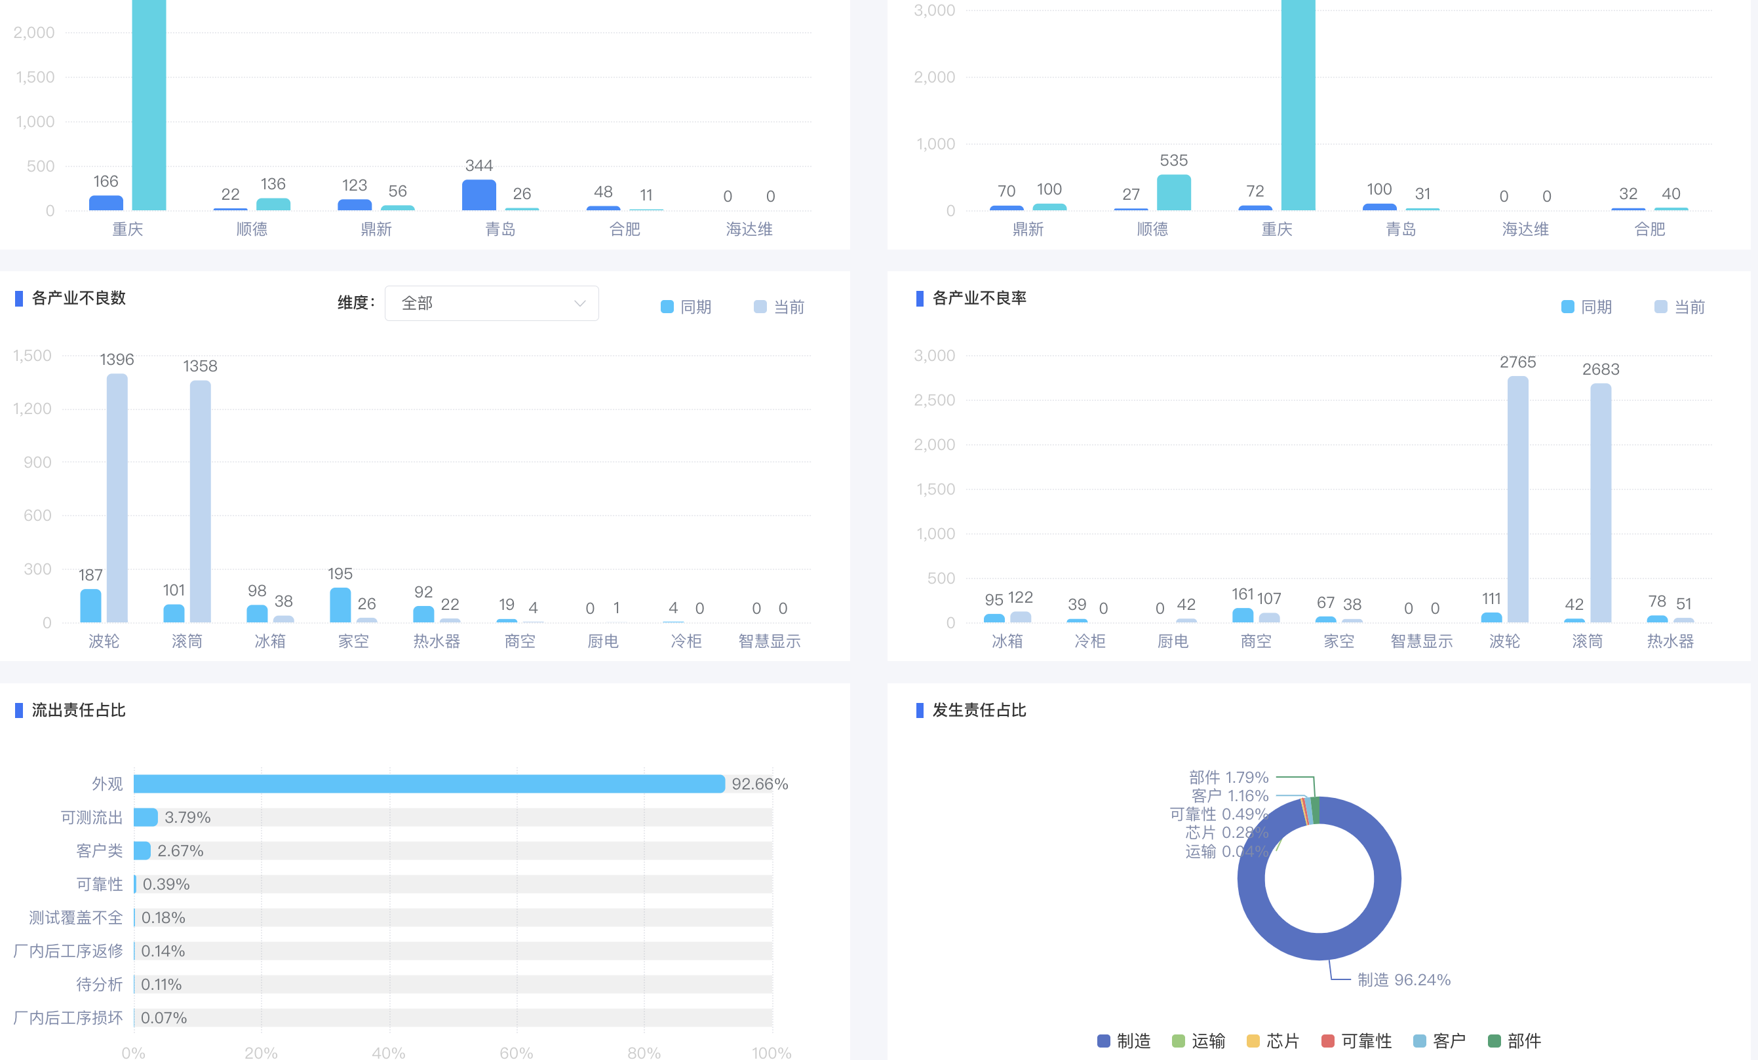Screen dimensions: 1758x1060
Task: Click the 1396 波轮 当前 bar
Action: pos(117,498)
